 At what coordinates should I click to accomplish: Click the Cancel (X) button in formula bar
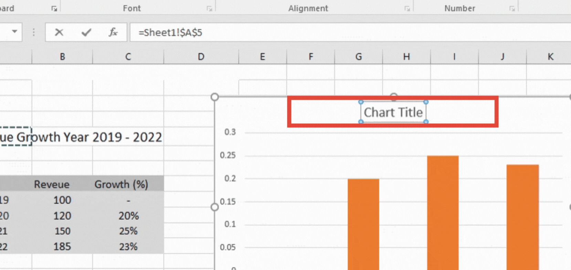click(59, 32)
